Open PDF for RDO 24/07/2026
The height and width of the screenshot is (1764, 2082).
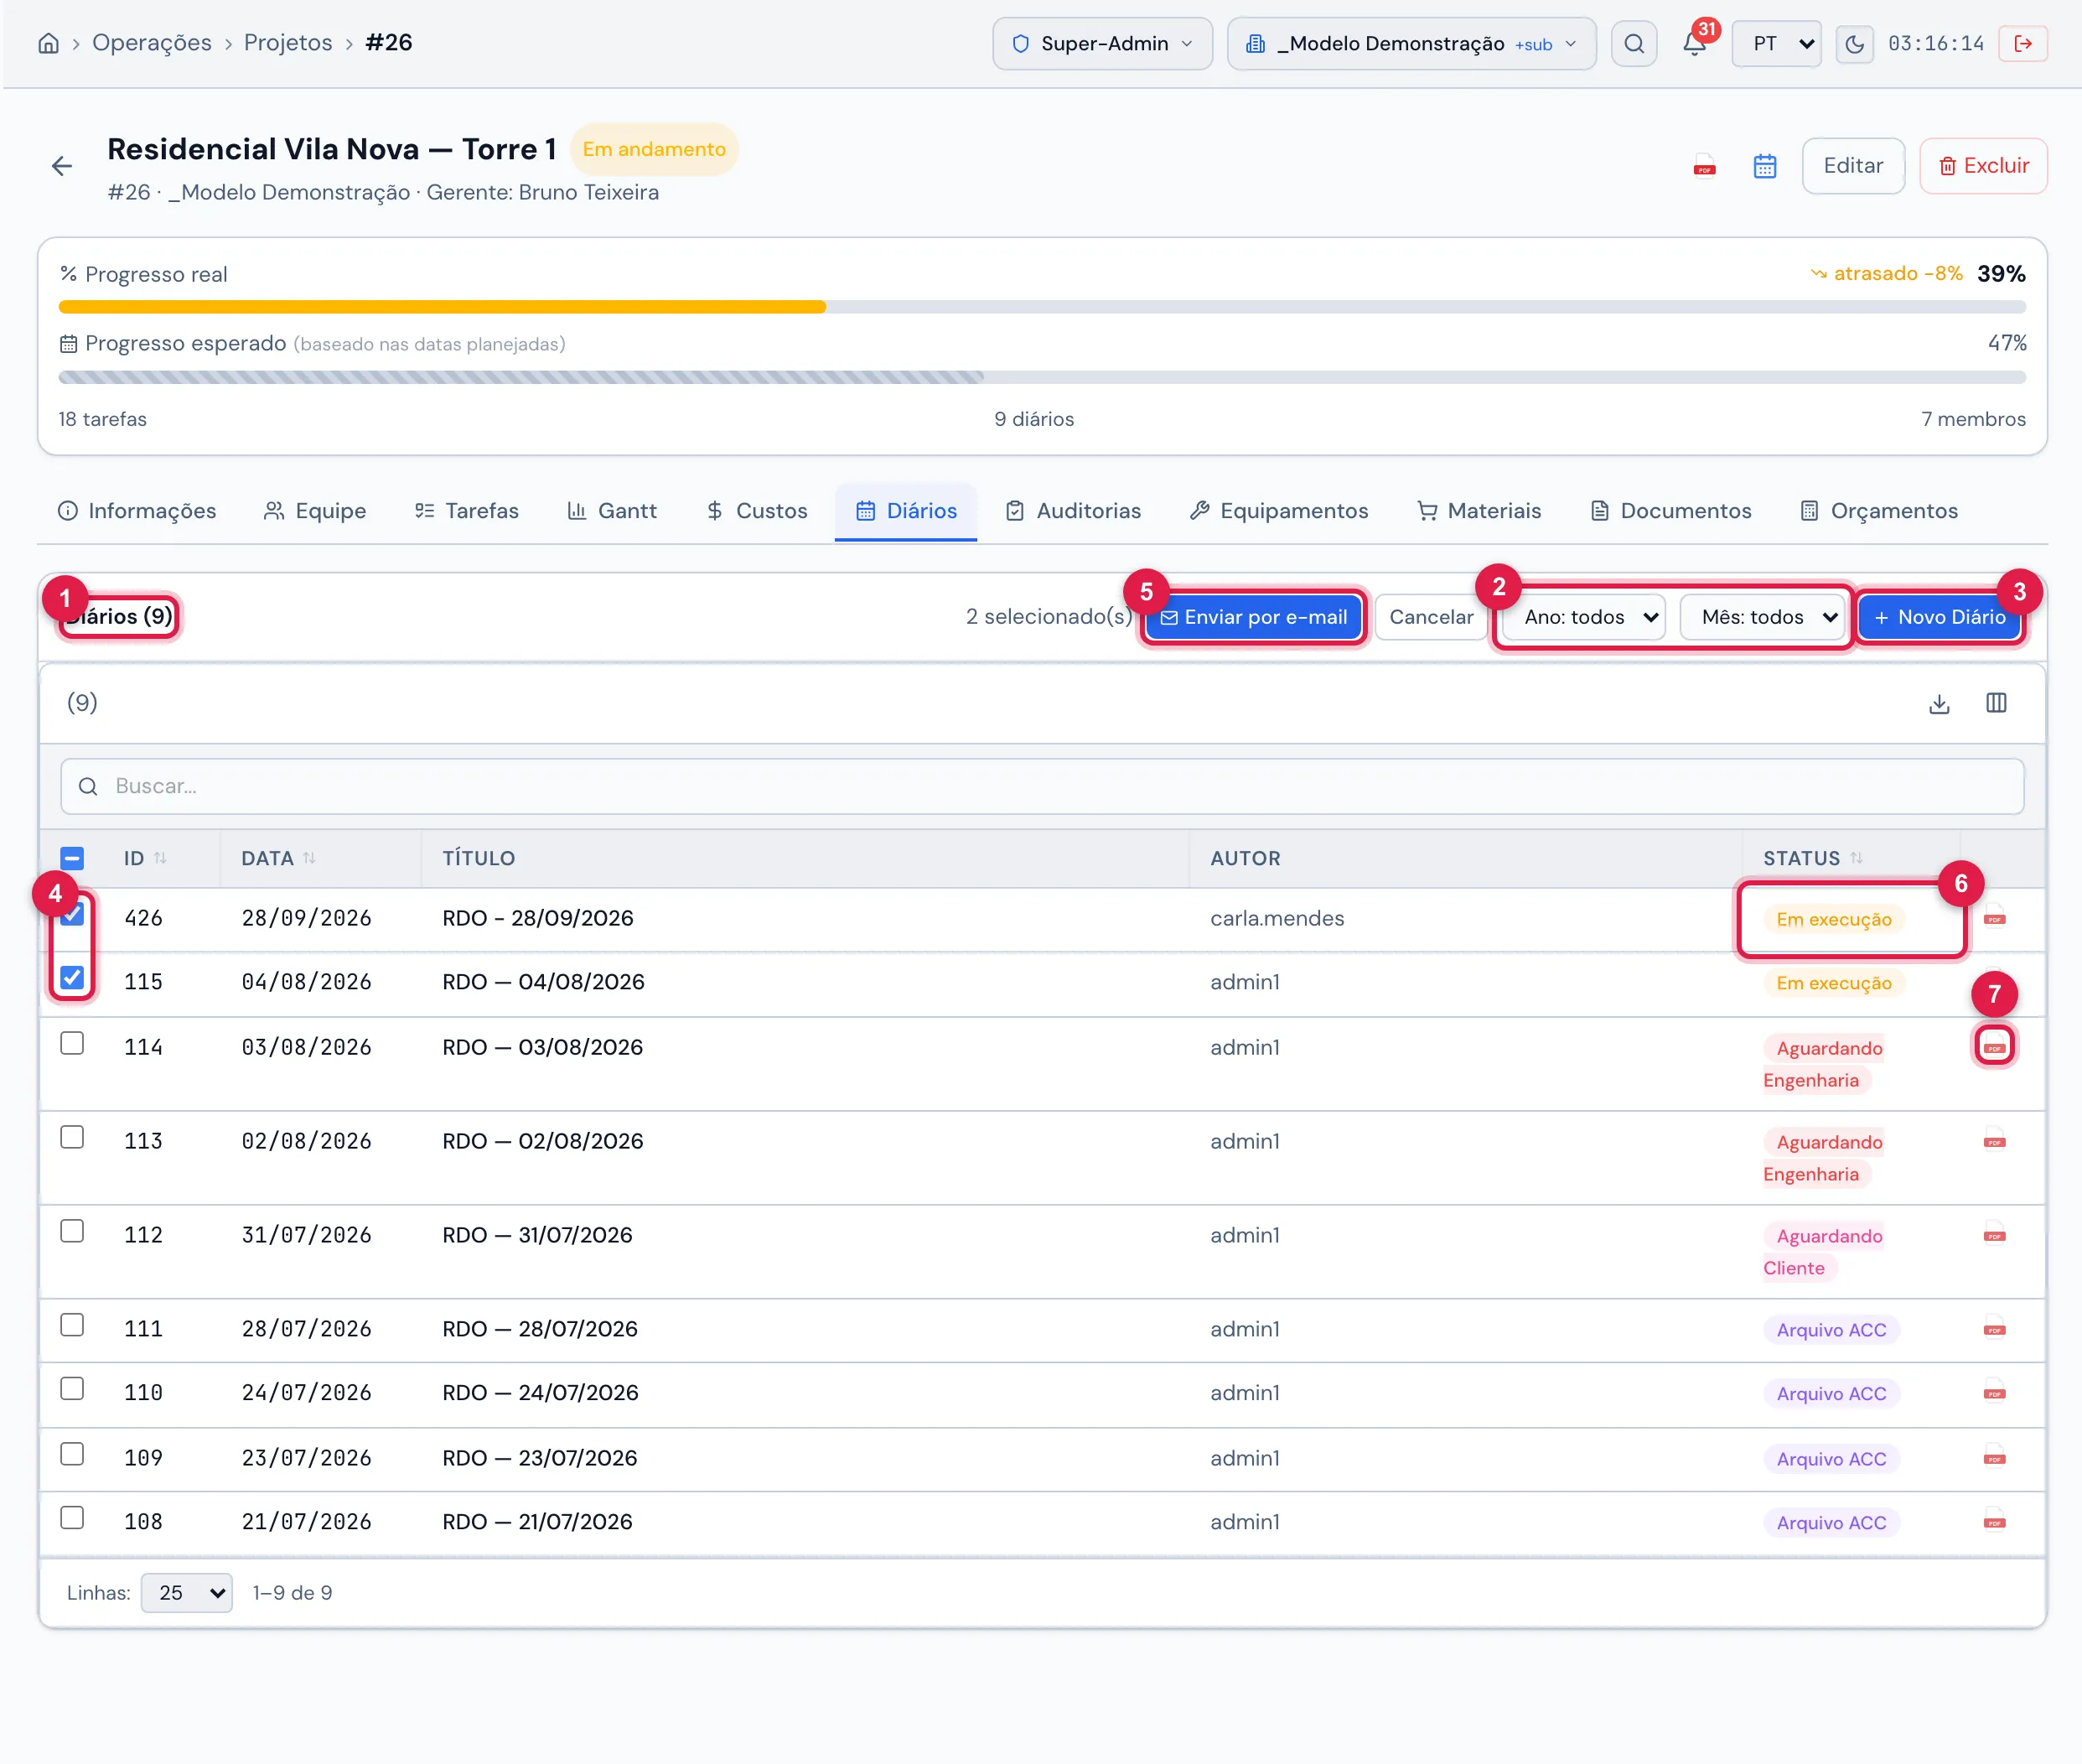(1995, 1393)
